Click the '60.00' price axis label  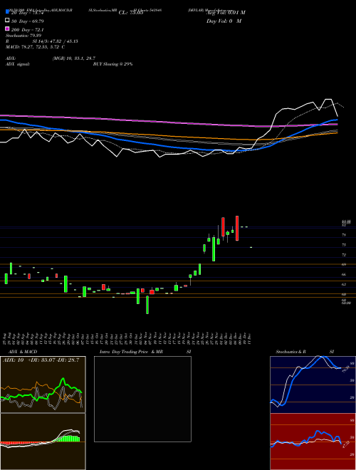point(346,303)
